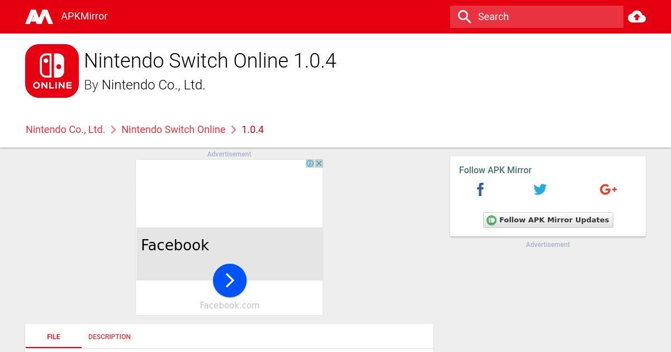Click the Nintendo Switch Online app icon
The height and width of the screenshot is (352, 671).
[x=52, y=71]
